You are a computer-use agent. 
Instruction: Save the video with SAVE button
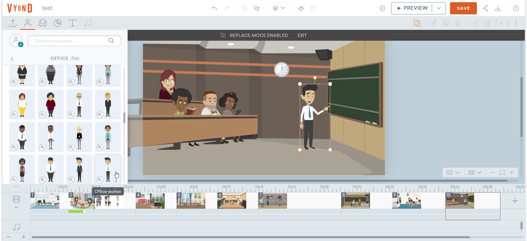coord(463,8)
